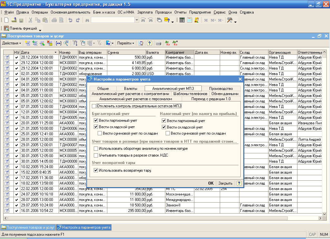The height and width of the screenshot is (239, 330).
Task: Uncheck Вести партионный учет under Бухгалтерский учет
Action: pos(96,120)
